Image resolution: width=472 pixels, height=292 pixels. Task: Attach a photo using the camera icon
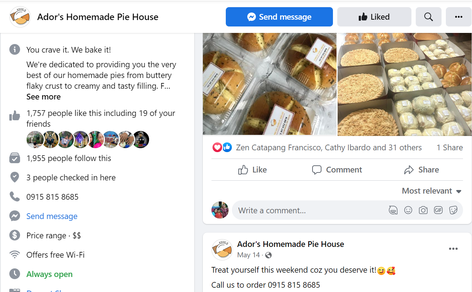423,210
